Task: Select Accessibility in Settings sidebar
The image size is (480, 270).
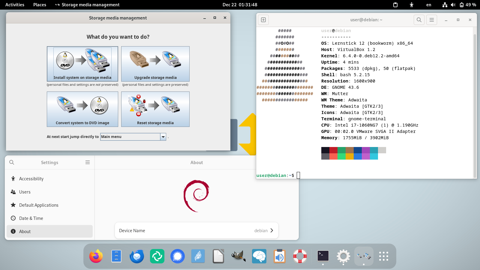Action: click(x=49, y=179)
